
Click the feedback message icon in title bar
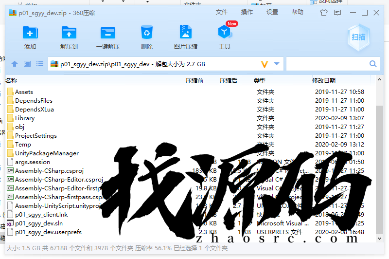pos(337,13)
